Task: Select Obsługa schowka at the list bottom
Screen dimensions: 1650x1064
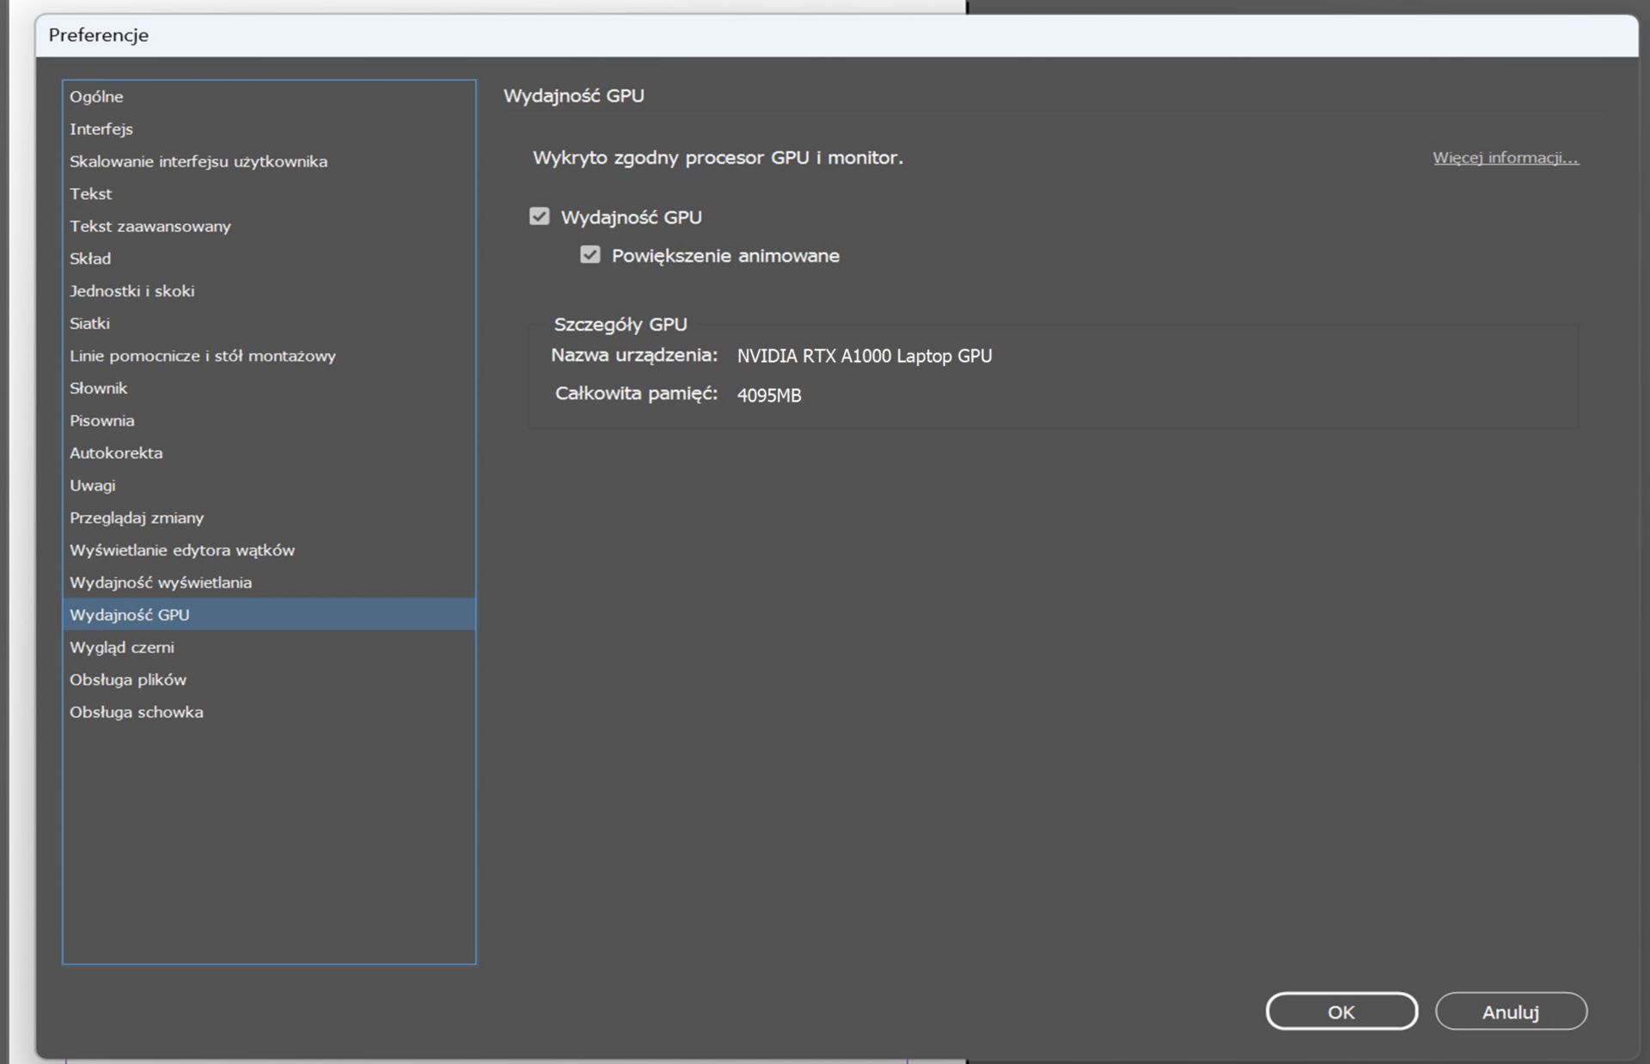Action: click(x=136, y=712)
